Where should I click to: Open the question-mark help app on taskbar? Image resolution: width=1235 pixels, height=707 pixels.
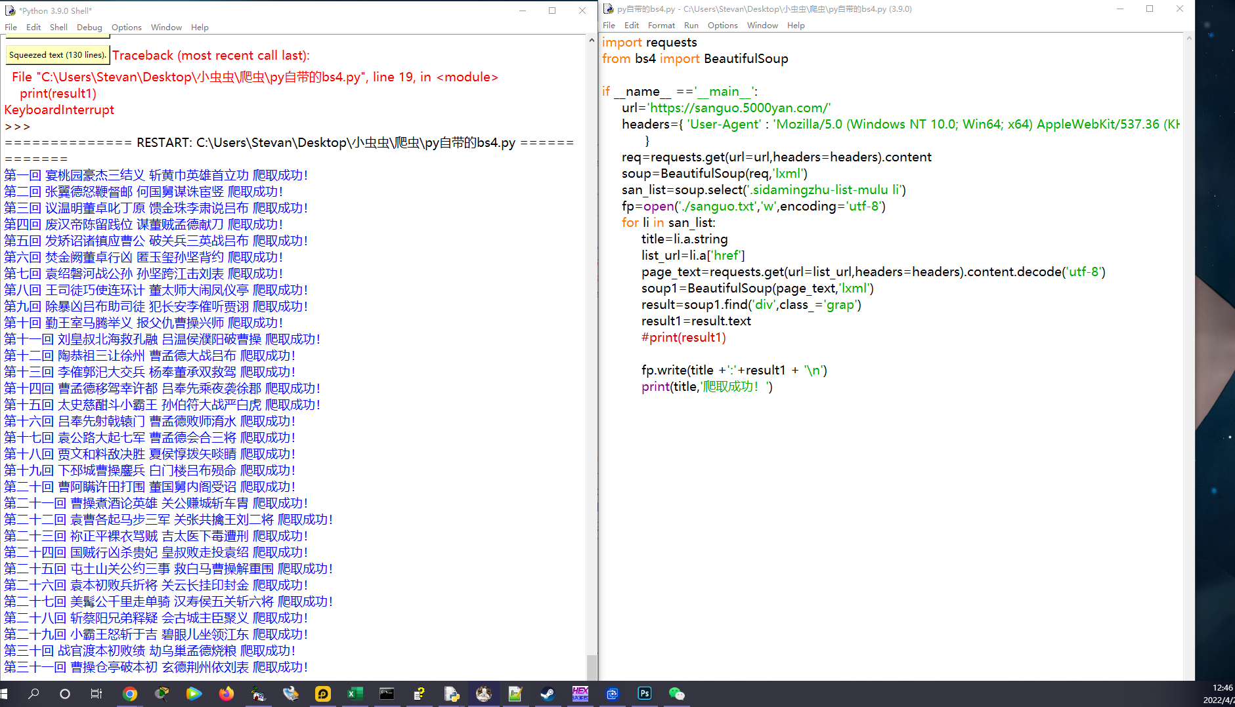[x=420, y=693]
